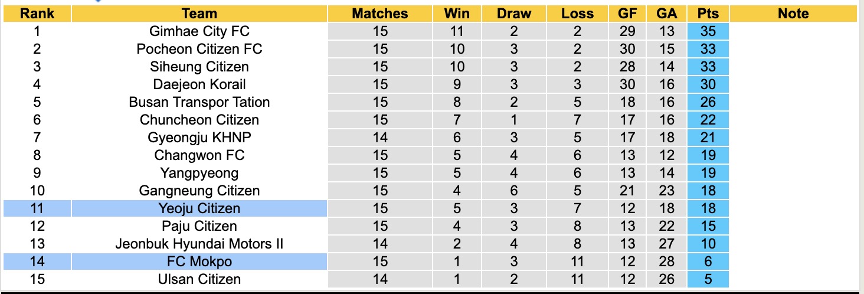Click the Win column header

457,14
